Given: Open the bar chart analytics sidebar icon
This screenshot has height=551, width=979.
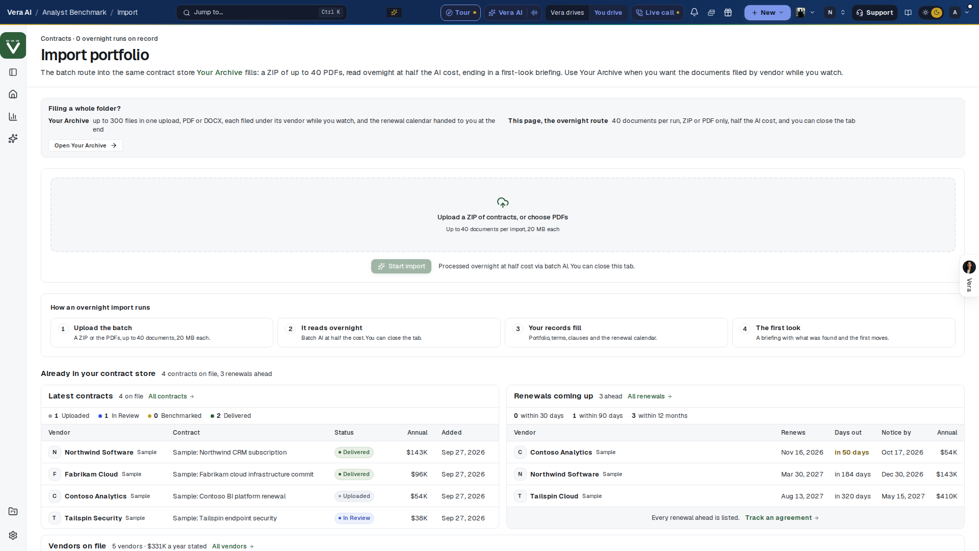Looking at the screenshot, I should tap(13, 117).
